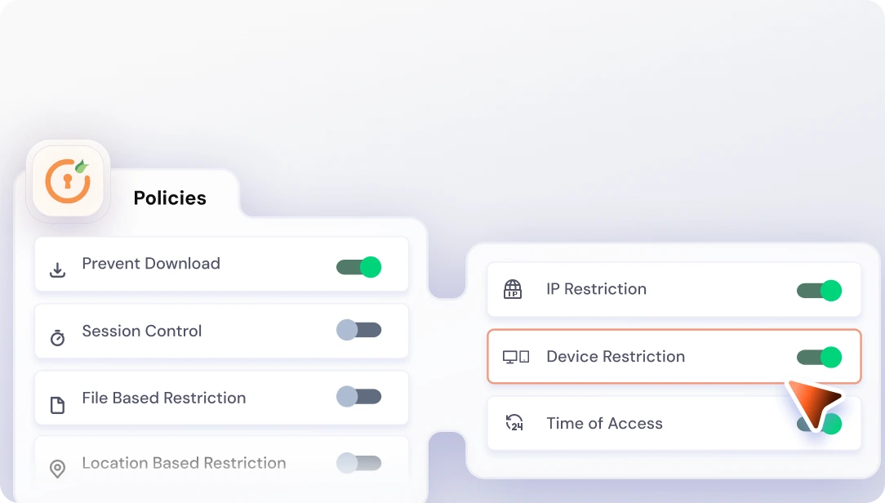Toggle off Time of Access
This screenshot has height=503, width=885.
tap(818, 424)
